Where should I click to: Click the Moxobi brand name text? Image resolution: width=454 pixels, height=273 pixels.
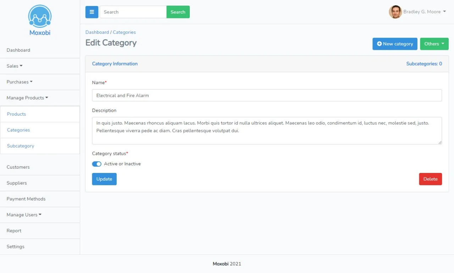(40, 33)
